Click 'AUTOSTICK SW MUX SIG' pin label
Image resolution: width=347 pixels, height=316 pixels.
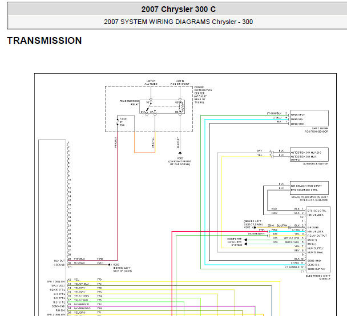306,153
